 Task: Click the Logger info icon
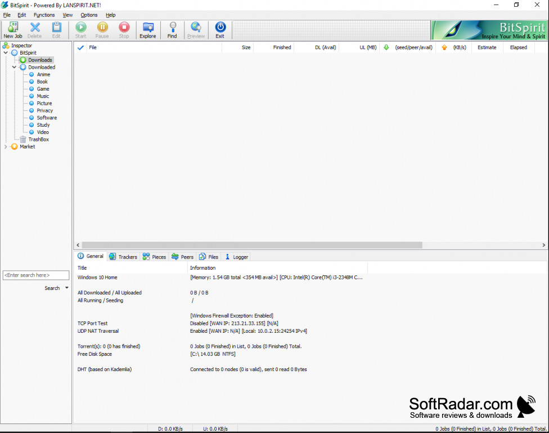[x=228, y=257]
